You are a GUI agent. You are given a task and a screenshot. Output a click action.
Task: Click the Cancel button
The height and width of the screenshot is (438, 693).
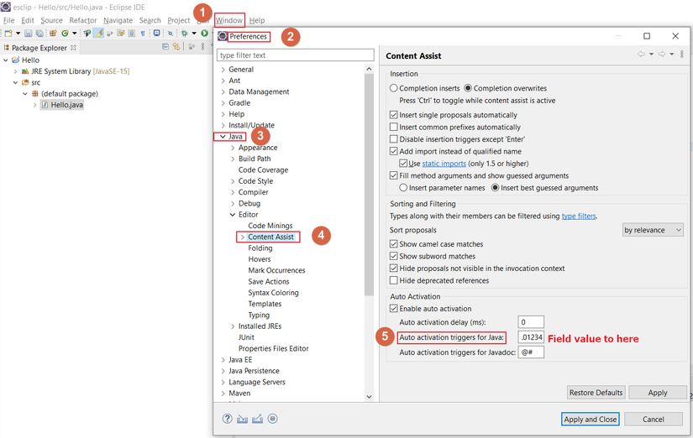pos(654,419)
